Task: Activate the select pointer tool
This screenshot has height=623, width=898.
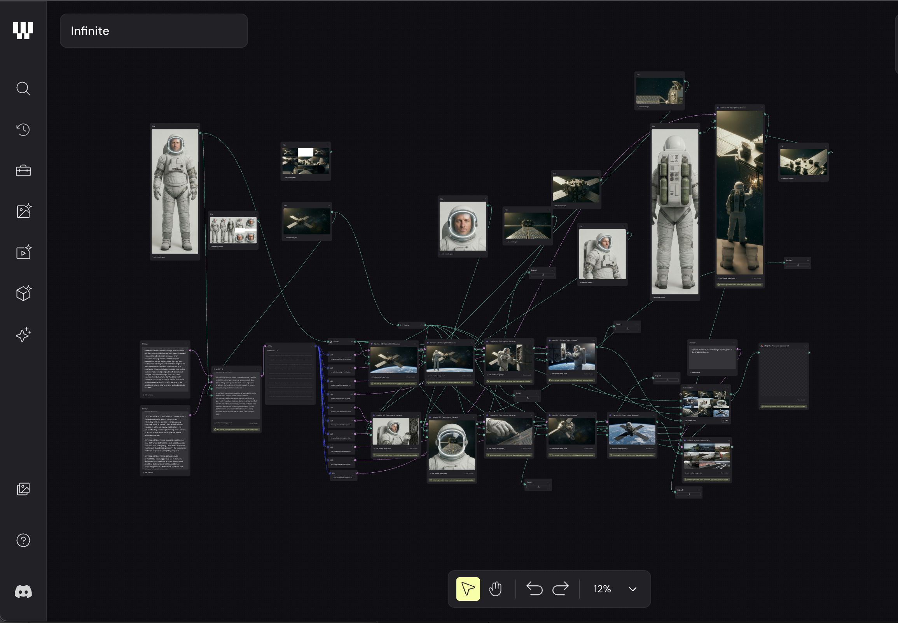Action: click(468, 589)
